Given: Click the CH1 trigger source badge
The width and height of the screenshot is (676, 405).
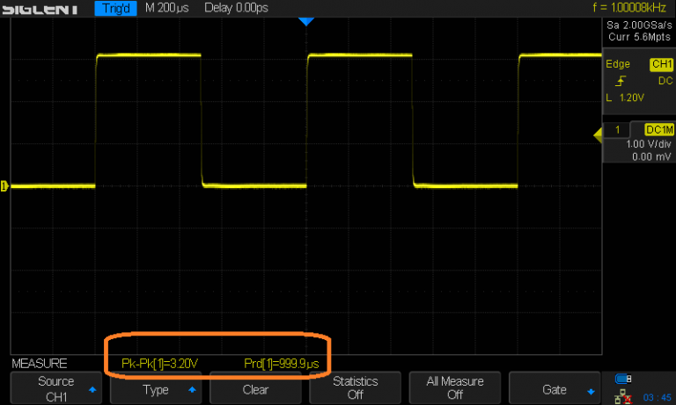Looking at the screenshot, I should click(x=660, y=64).
